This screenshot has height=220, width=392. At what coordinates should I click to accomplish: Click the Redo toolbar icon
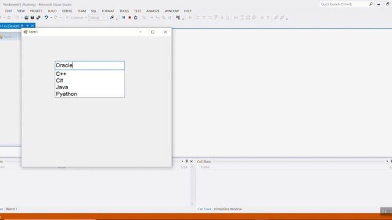pyautogui.click(x=56, y=18)
